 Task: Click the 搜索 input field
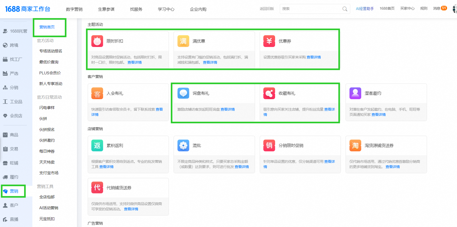311,9
